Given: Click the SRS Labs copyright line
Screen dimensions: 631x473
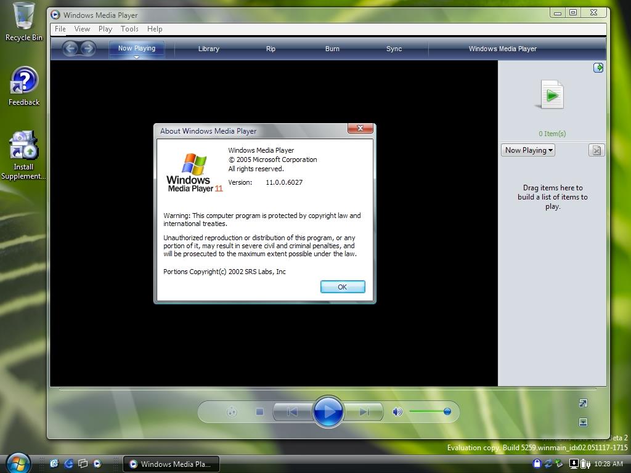Looking at the screenshot, I should click(x=224, y=272).
